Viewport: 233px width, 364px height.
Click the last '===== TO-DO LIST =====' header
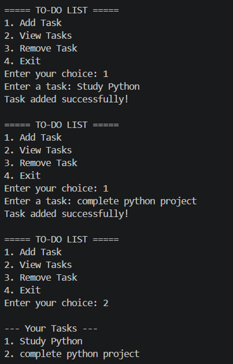pos(62,240)
